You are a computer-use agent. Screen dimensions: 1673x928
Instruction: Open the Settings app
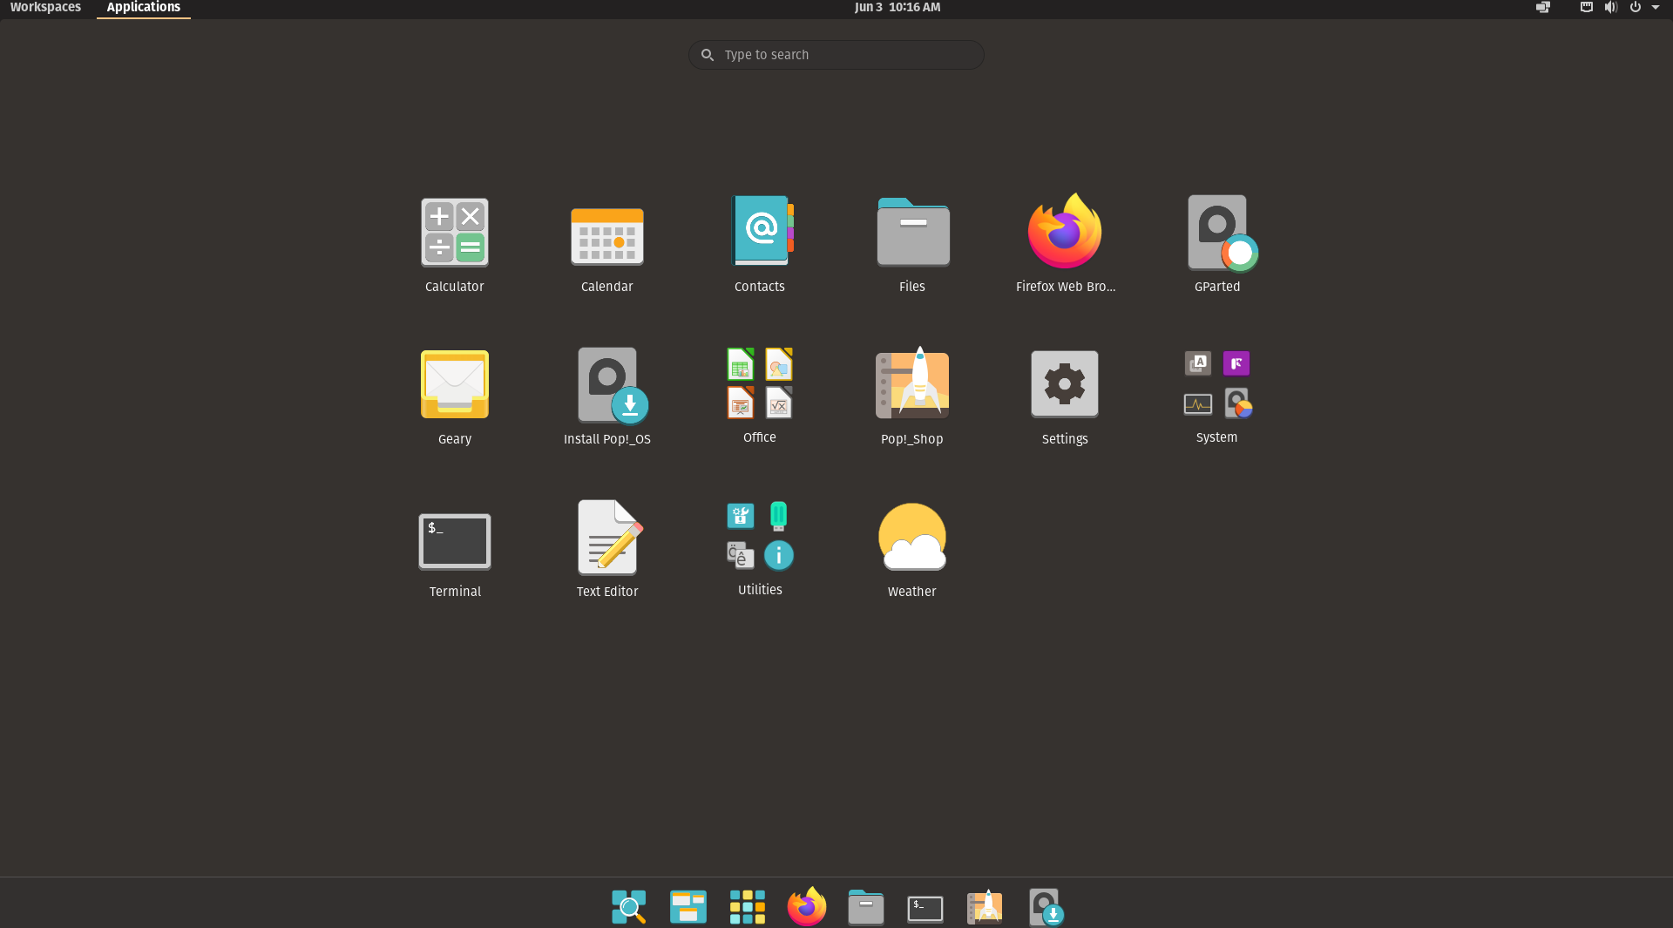coord(1065,384)
